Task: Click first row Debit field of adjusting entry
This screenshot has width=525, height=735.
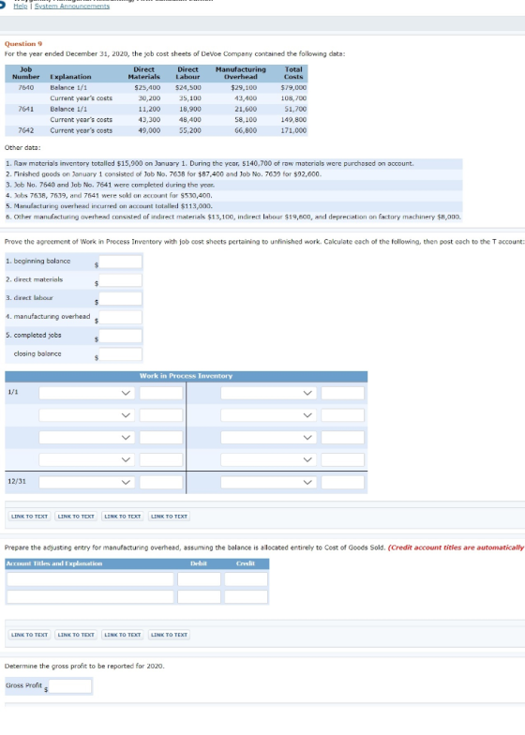Action: coord(199,579)
